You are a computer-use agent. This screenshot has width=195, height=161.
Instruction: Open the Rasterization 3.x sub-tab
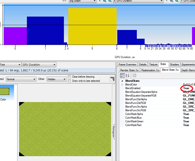click(x=150, y=70)
